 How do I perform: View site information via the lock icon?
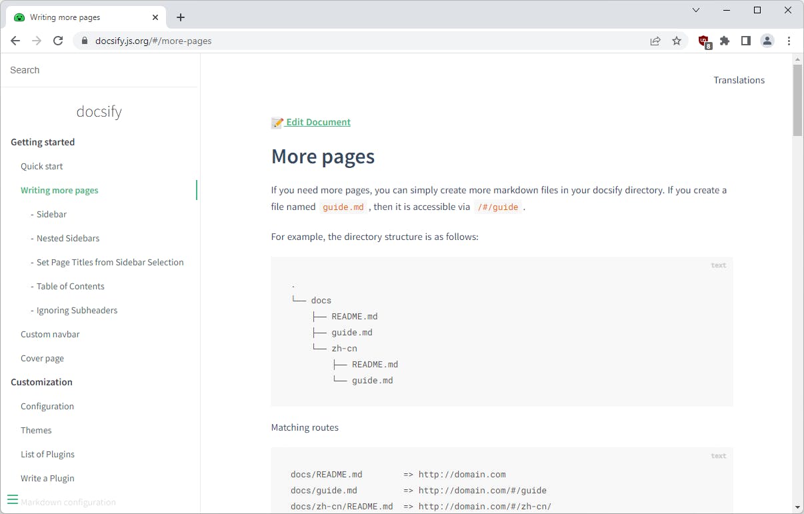click(84, 41)
